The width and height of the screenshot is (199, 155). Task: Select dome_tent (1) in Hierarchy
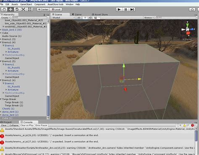coord(10,112)
